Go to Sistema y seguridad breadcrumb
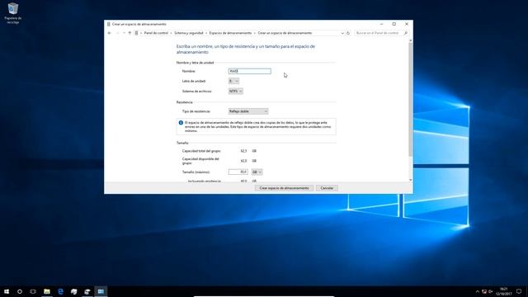The height and width of the screenshot is (297, 528). [x=189, y=33]
